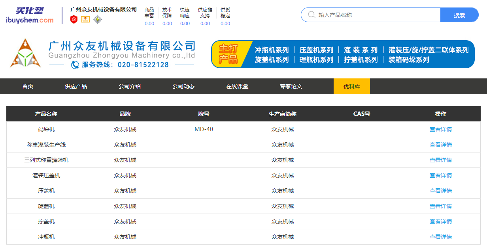Click the 压盖机 product name cell
487x251 pixels.
(x=46, y=191)
